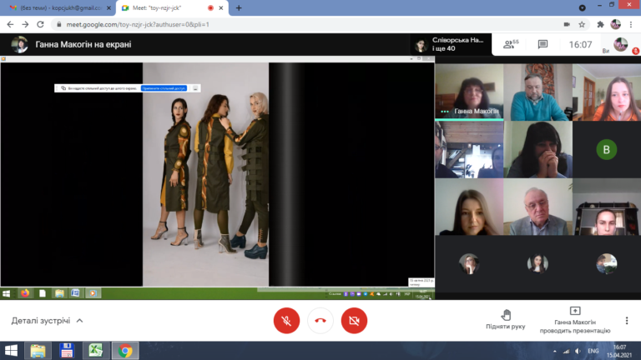Bookmark this page with the star icon
Image resolution: width=641 pixels, height=360 pixels.
pyautogui.click(x=582, y=24)
